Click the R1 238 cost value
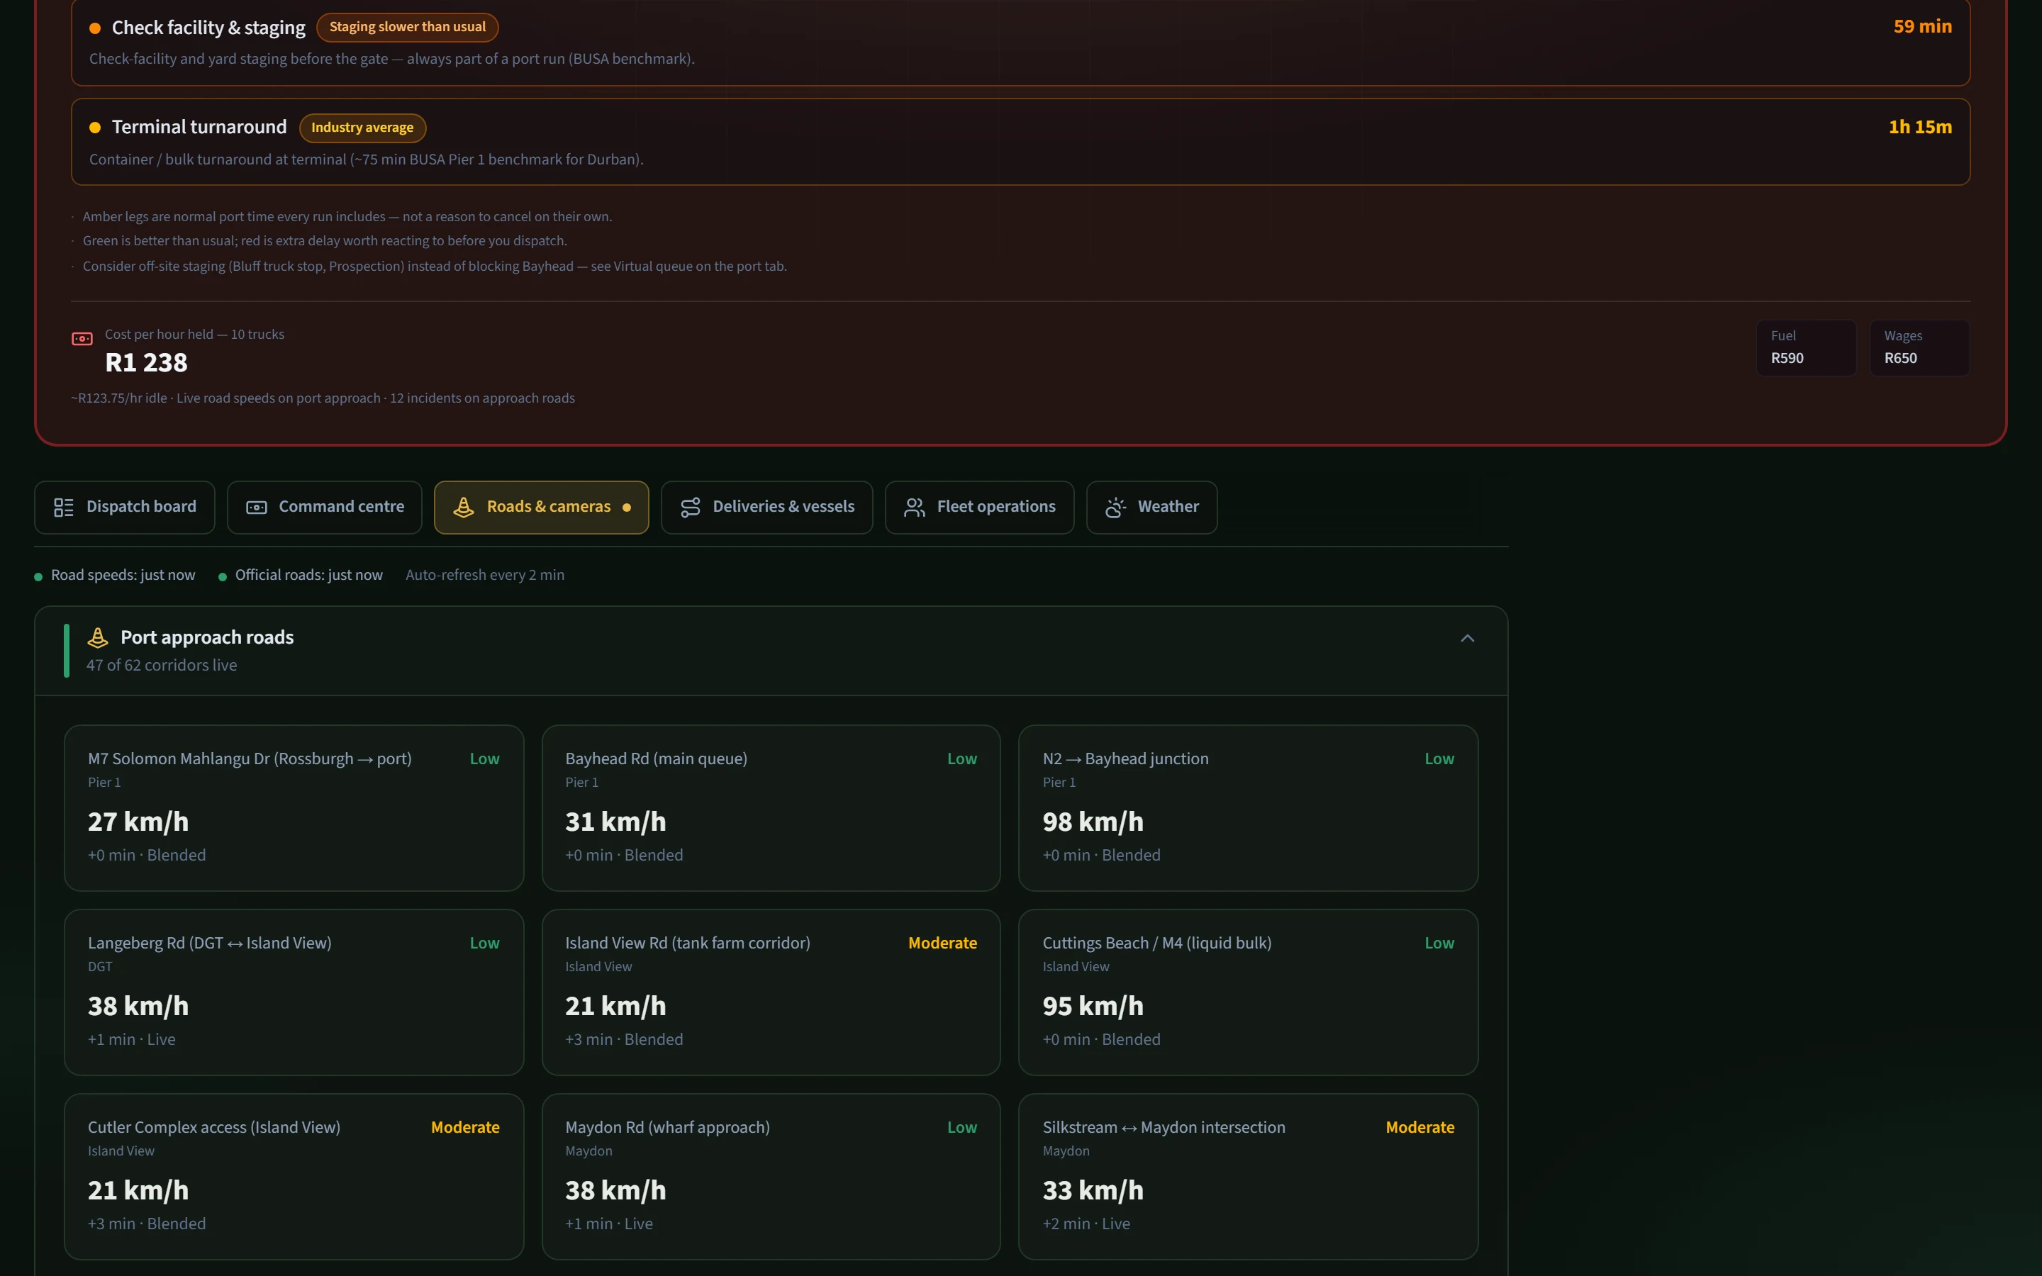2042x1276 pixels. point(146,363)
